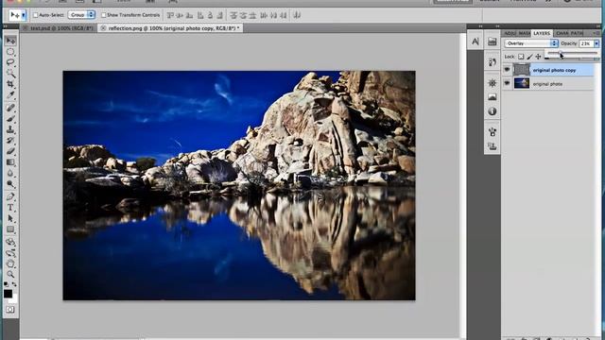This screenshot has height=340, width=605.
Task: Open the Layers panel flyout menu
Action: click(596, 33)
